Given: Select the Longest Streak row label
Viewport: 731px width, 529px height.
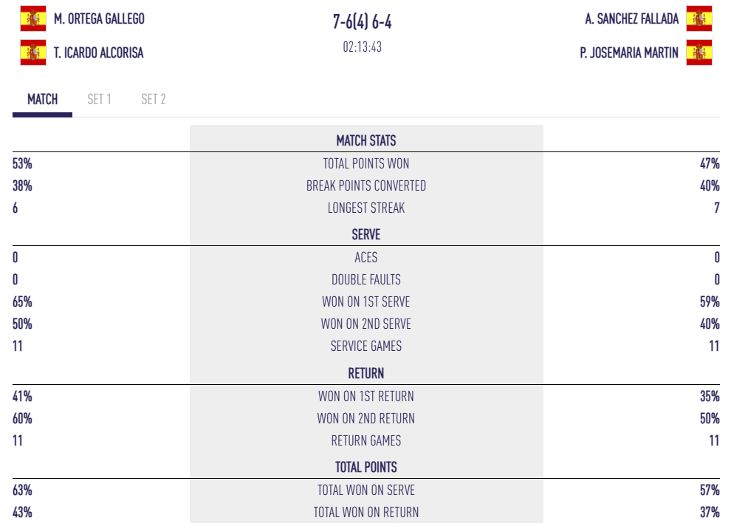Looking at the screenshot, I should 366,208.
